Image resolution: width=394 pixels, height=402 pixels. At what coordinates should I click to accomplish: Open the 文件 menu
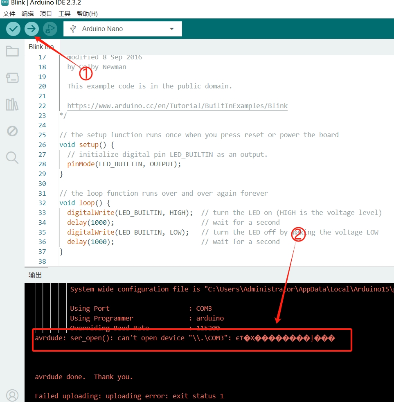coord(9,14)
